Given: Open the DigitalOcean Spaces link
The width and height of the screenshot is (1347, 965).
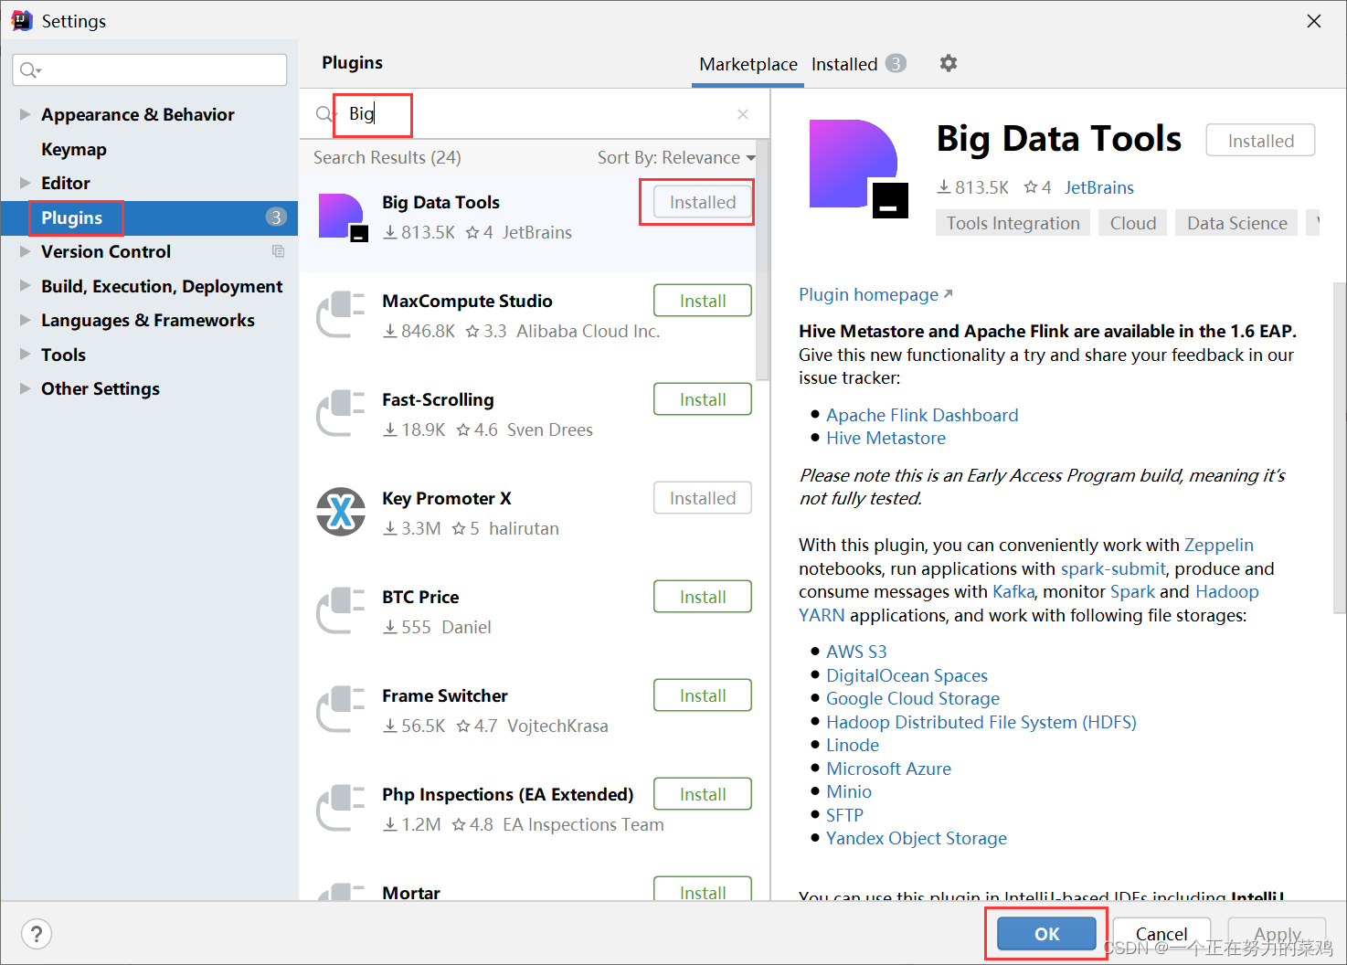Looking at the screenshot, I should (x=907, y=675).
